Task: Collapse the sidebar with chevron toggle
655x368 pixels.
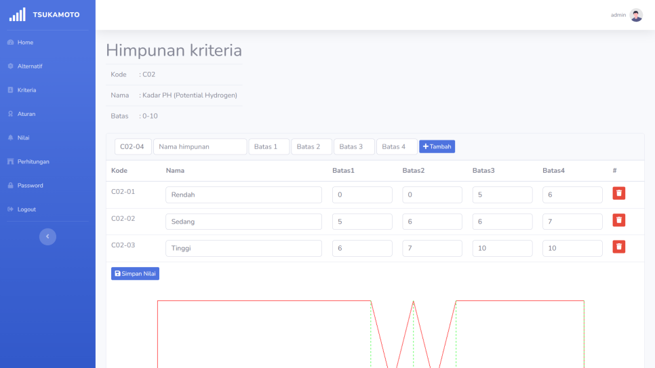Action: coord(47,237)
